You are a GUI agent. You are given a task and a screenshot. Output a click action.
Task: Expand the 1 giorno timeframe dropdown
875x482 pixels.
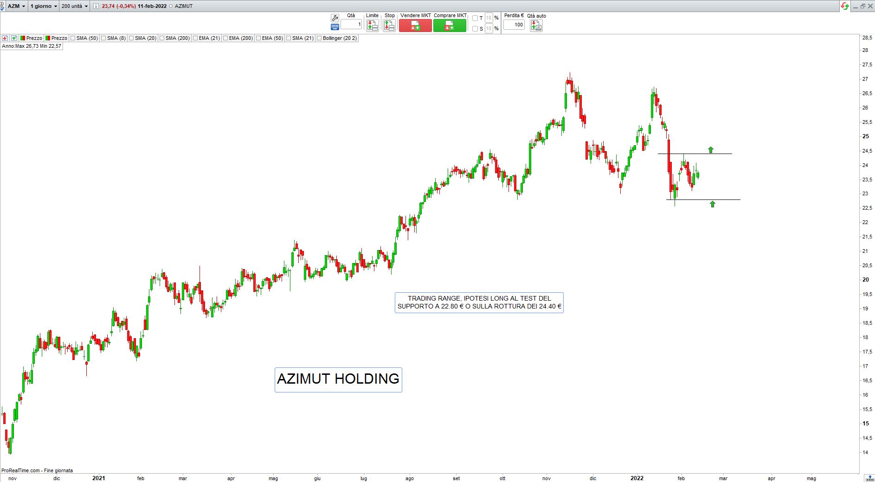pos(44,6)
